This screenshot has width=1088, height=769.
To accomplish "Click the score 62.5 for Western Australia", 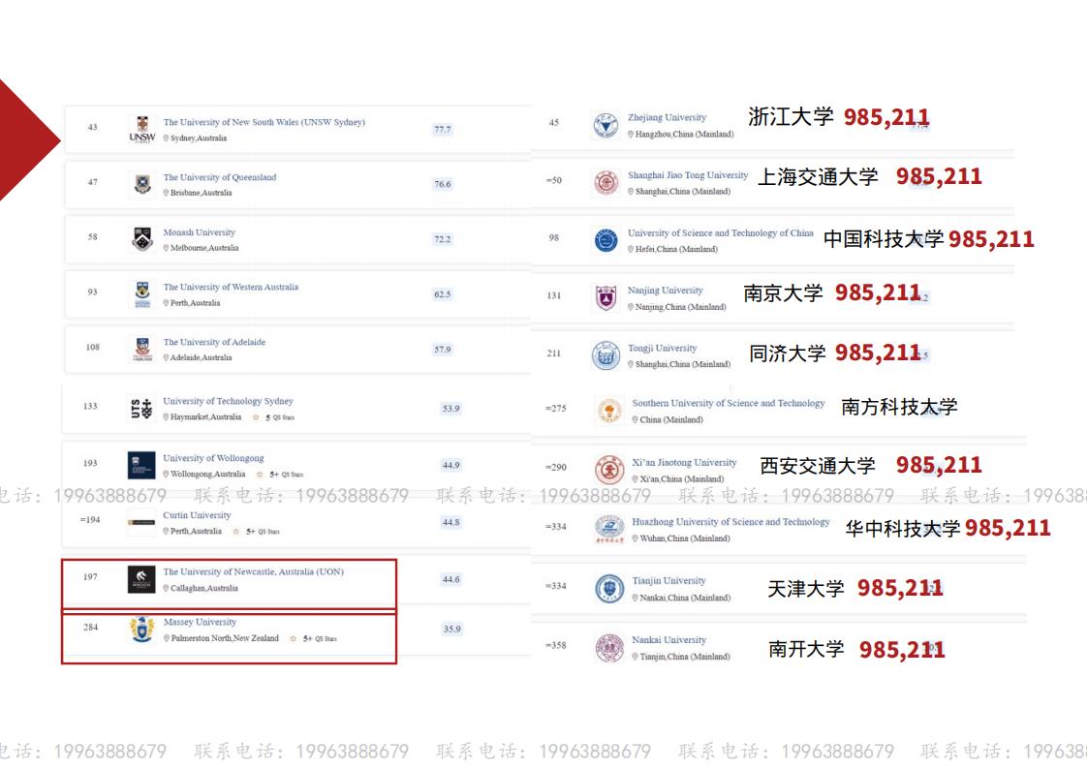I will click(x=442, y=294).
